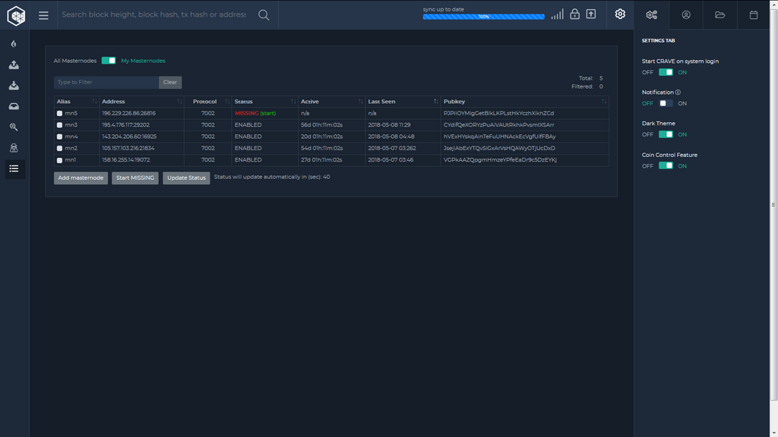This screenshot has height=437, width=778.
Task: Toggle Start CRAVE on system login
Action: tap(666, 72)
